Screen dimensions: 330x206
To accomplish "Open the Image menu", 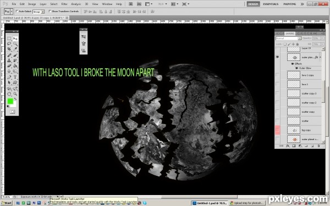I will [x=32, y=4].
